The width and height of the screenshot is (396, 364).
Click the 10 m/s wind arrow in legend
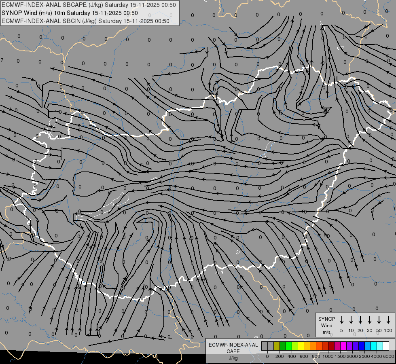tap(351, 320)
